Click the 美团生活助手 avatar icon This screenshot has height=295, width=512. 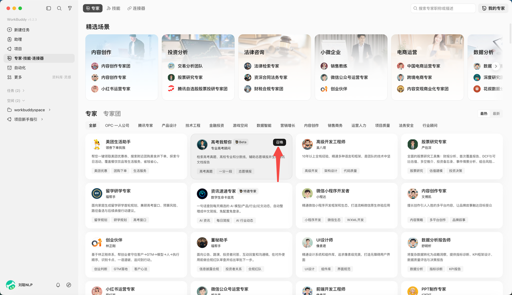[97, 144]
